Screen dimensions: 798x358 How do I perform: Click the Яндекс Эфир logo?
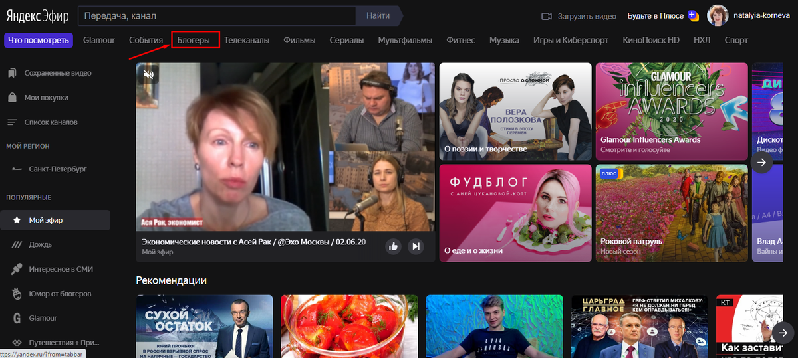pos(37,15)
